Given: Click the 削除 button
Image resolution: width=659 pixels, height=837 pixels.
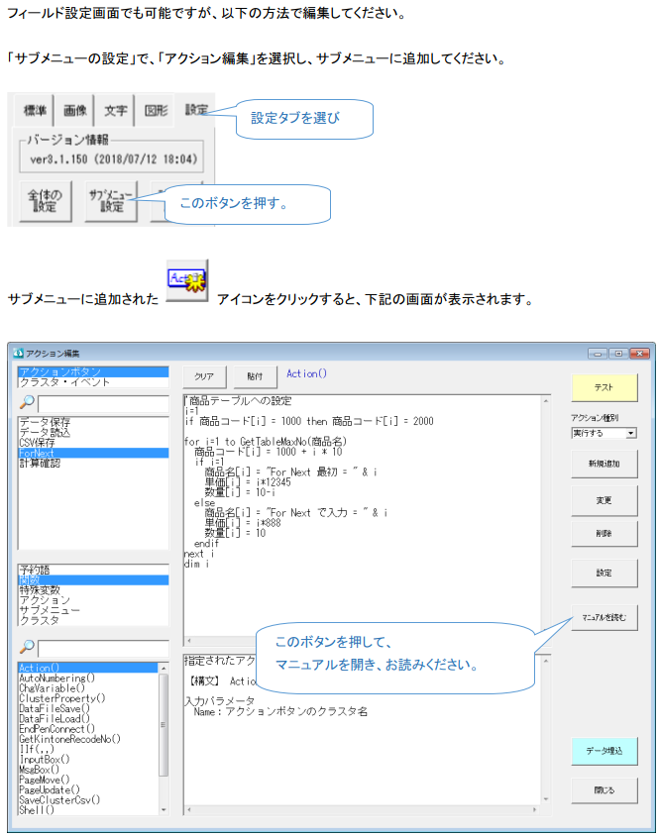Looking at the screenshot, I should [604, 533].
